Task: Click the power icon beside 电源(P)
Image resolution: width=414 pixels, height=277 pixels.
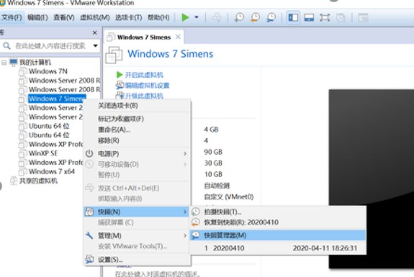Action: tap(90, 154)
